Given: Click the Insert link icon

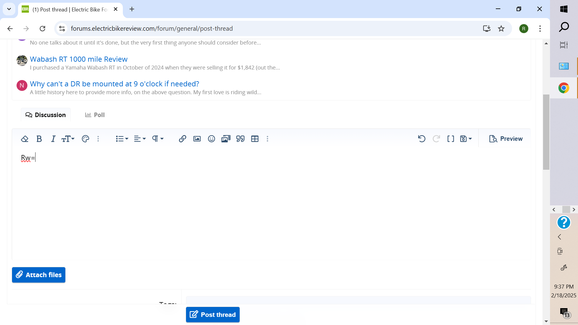Looking at the screenshot, I should coord(182,139).
